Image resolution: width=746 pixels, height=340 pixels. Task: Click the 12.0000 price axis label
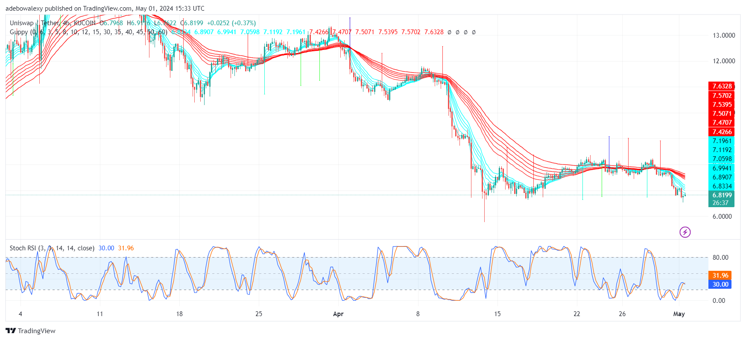coord(724,61)
